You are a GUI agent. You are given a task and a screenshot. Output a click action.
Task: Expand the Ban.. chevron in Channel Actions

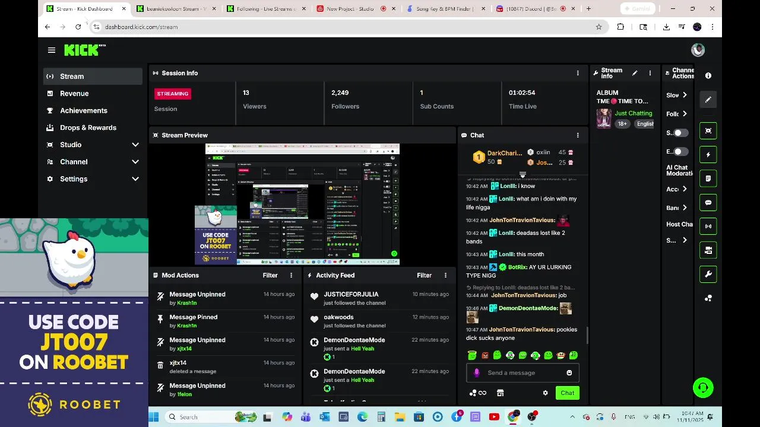[x=685, y=208]
